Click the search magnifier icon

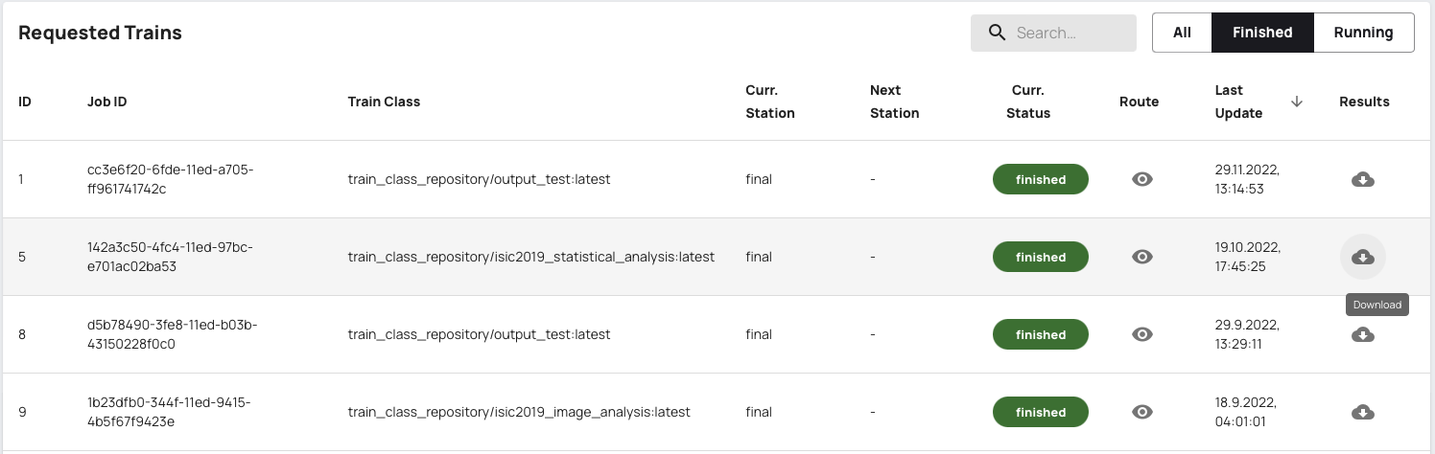click(998, 33)
